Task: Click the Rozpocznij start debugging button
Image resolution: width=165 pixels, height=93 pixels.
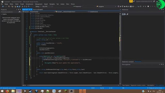Action: (x=77, y=6)
